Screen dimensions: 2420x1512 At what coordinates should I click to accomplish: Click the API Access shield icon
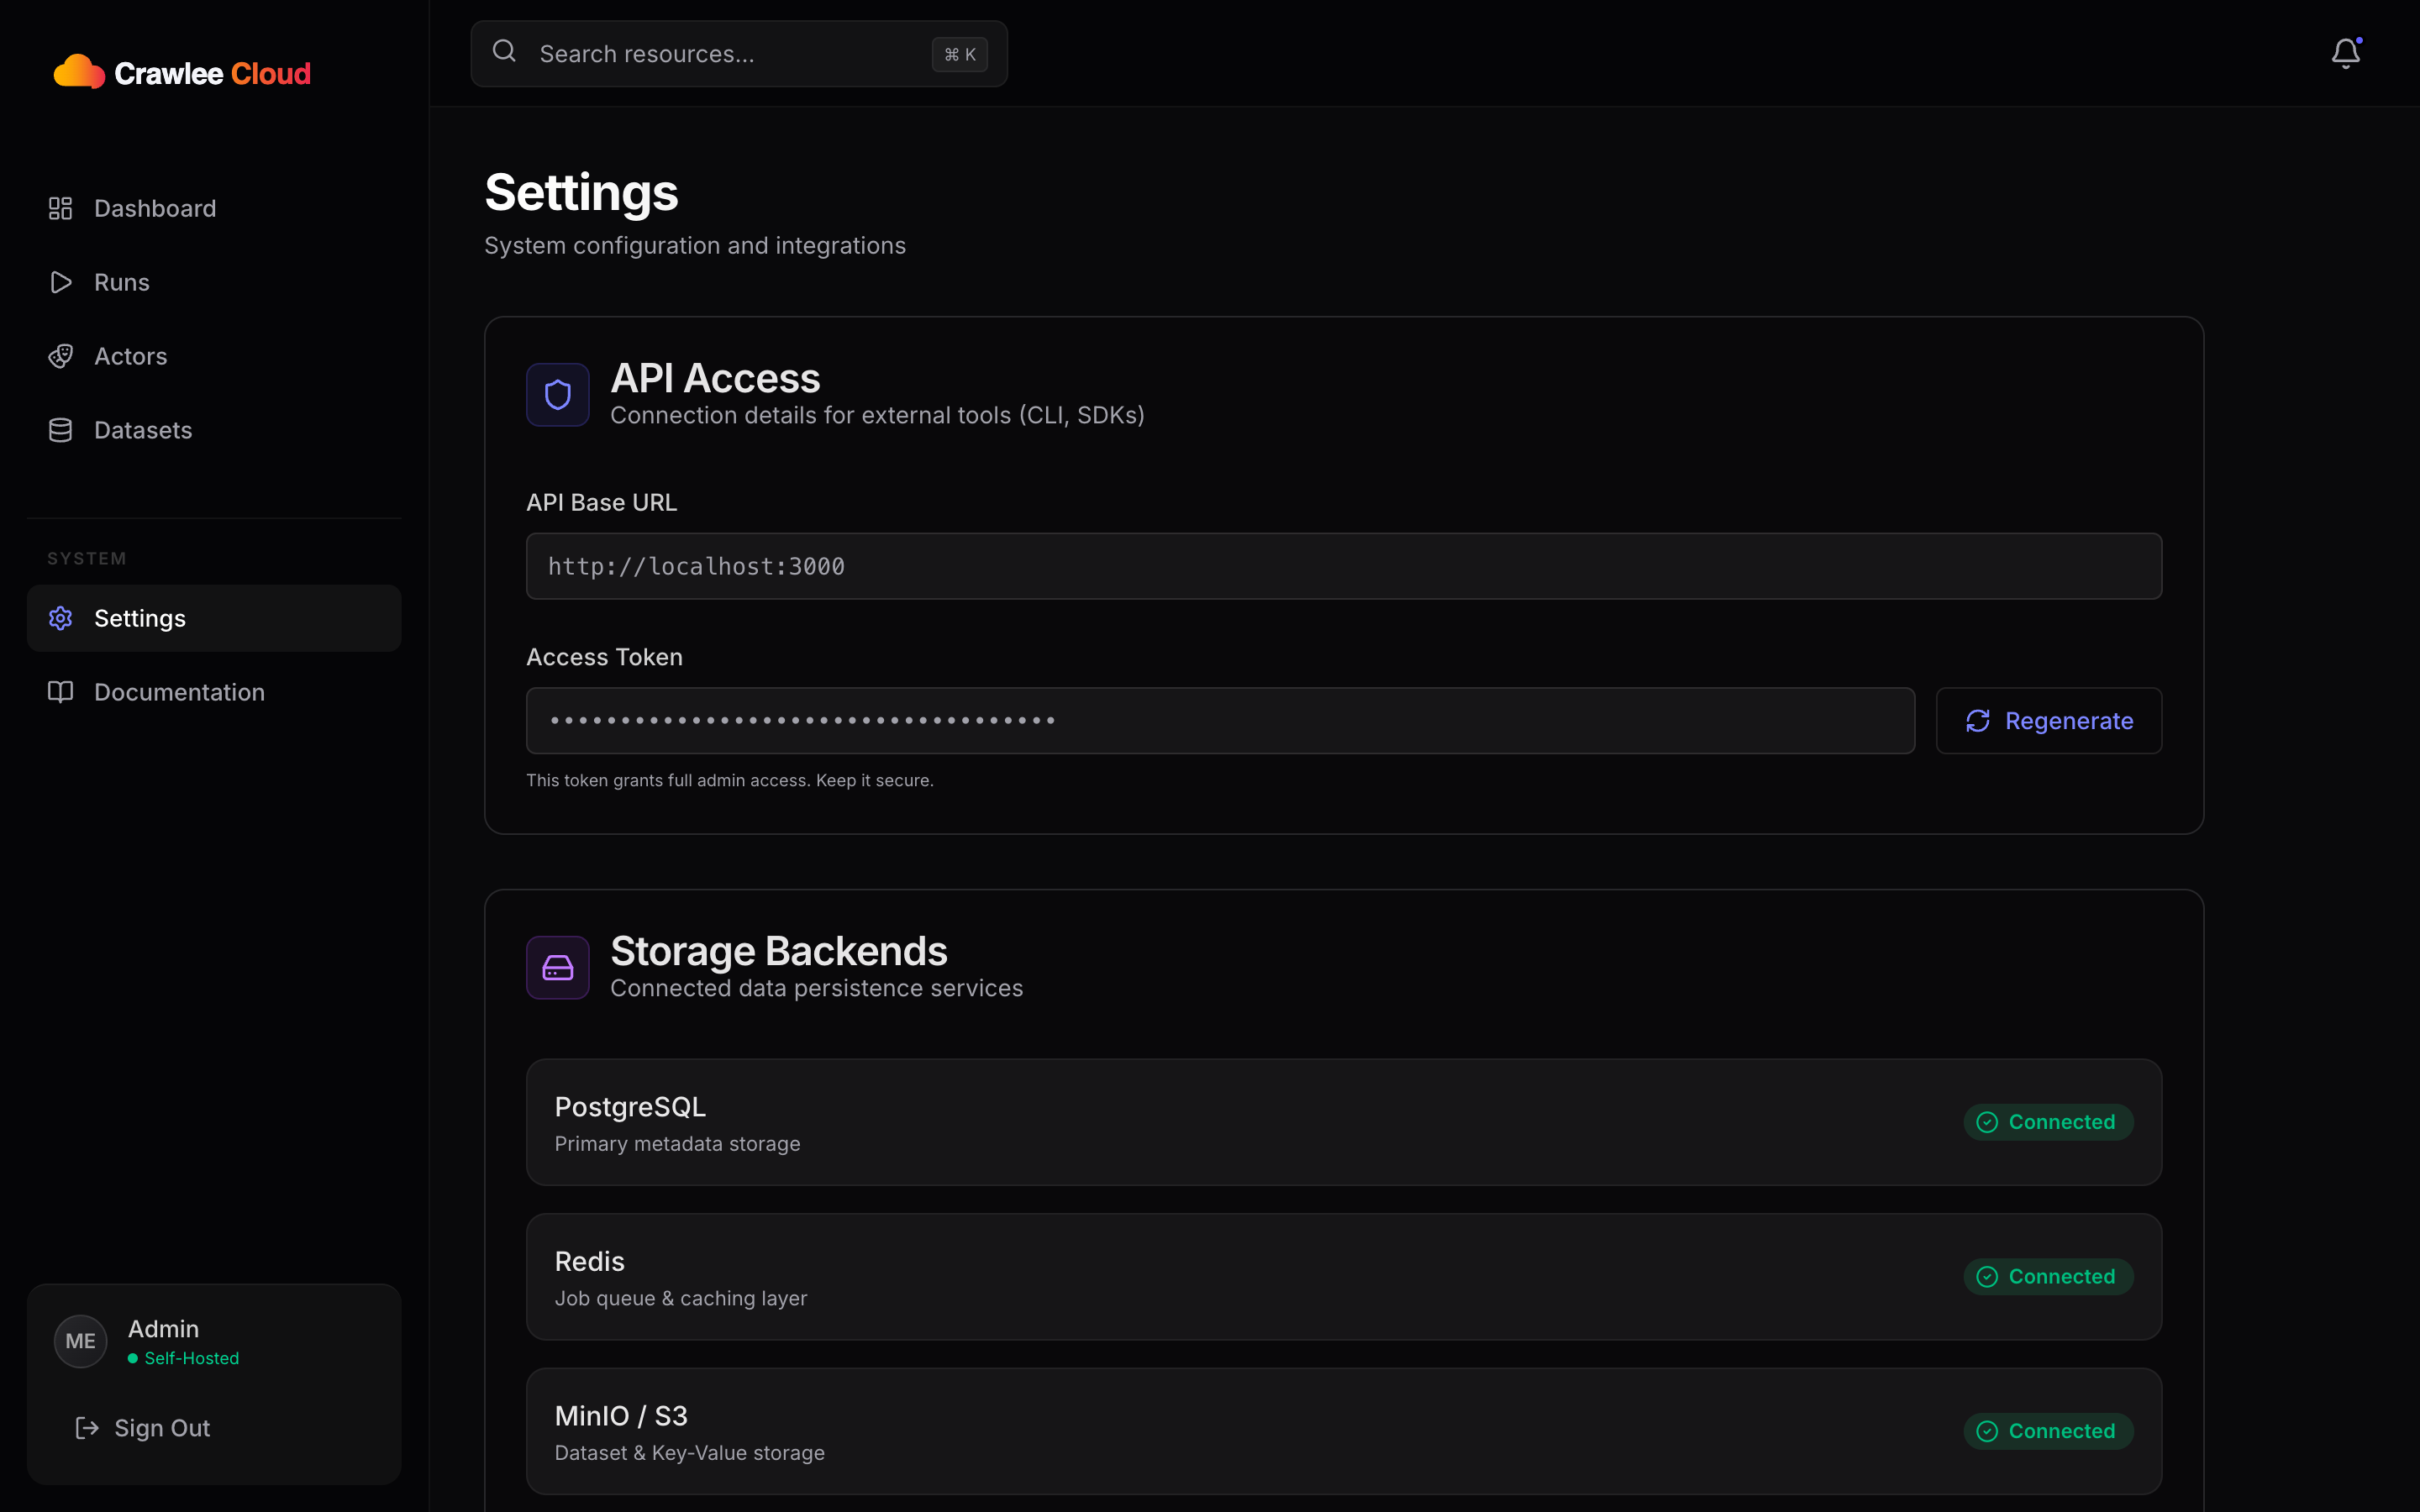click(557, 394)
